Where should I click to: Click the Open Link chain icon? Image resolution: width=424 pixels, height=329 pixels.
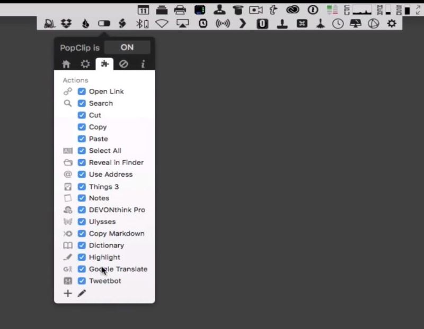[x=68, y=92]
